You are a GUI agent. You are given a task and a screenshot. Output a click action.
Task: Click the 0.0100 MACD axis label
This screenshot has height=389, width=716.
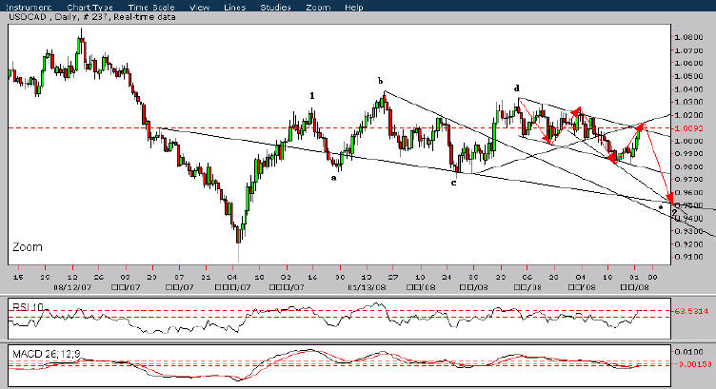coord(689,352)
